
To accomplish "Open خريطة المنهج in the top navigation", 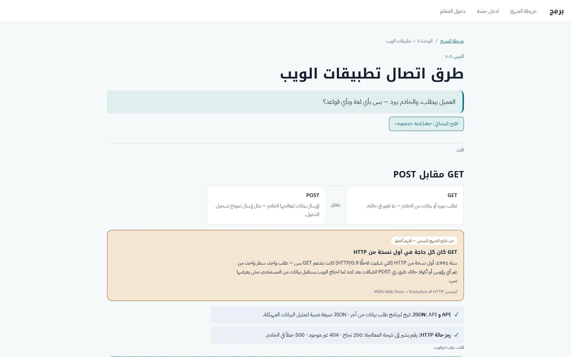I will (523, 11).
